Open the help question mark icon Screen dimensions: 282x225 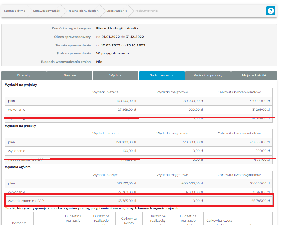[x=271, y=11]
